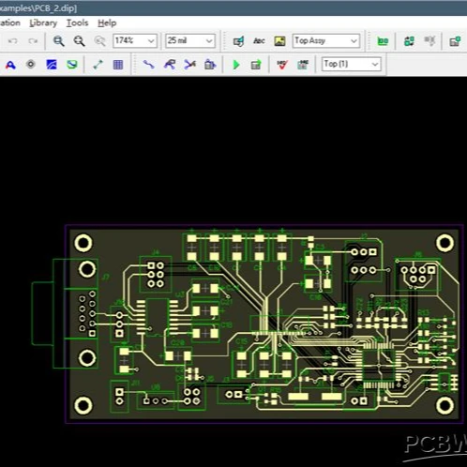Select the edit traces tool
The height and width of the screenshot is (467, 467).
pyautogui.click(x=170, y=65)
